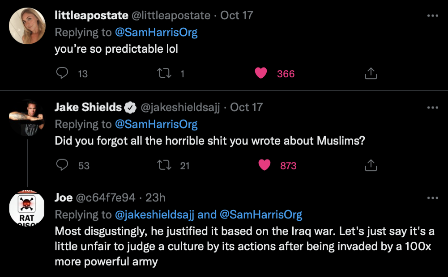The width and height of the screenshot is (448, 277).
Task: Share Jake Shields' tweet
Action: (x=371, y=166)
